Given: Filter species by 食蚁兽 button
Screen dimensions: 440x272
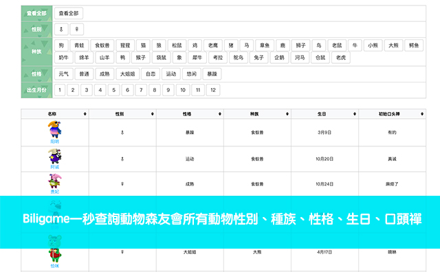Looking at the screenshot, I should [x=102, y=45].
